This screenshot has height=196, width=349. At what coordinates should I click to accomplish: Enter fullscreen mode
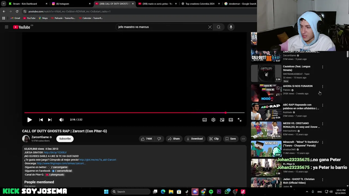239,120
